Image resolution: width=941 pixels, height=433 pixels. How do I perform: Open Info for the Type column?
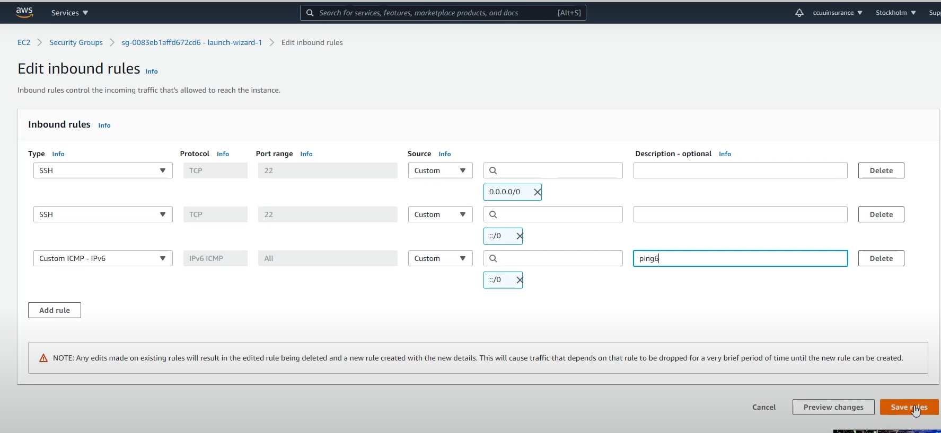[x=58, y=154]
